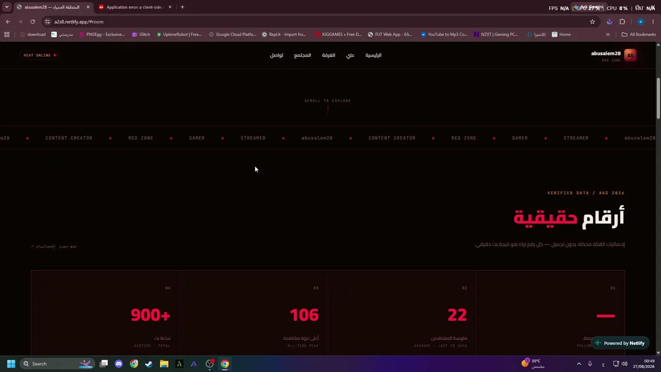Open the UptimeRobot bookmark
Image resolution: width=661 pixels, height=372 pixels.
point(179,35)
